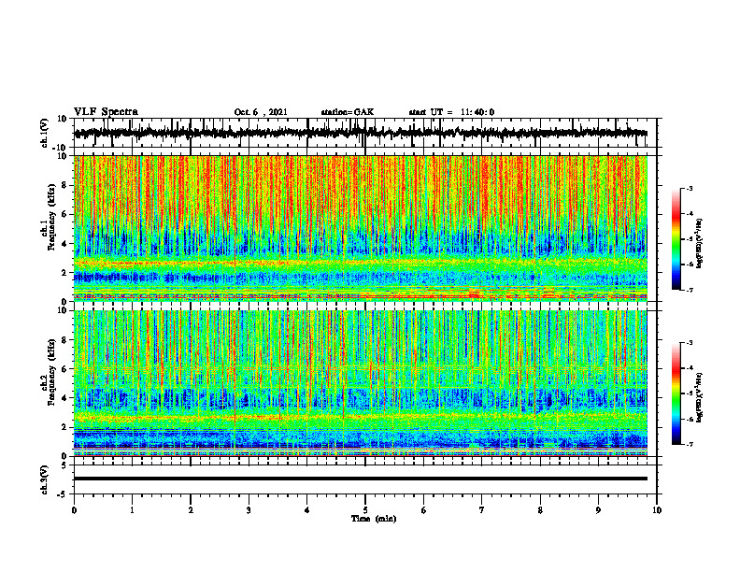Click the log(PSD) label beside ch.2 colorbar

coord(700,398)
